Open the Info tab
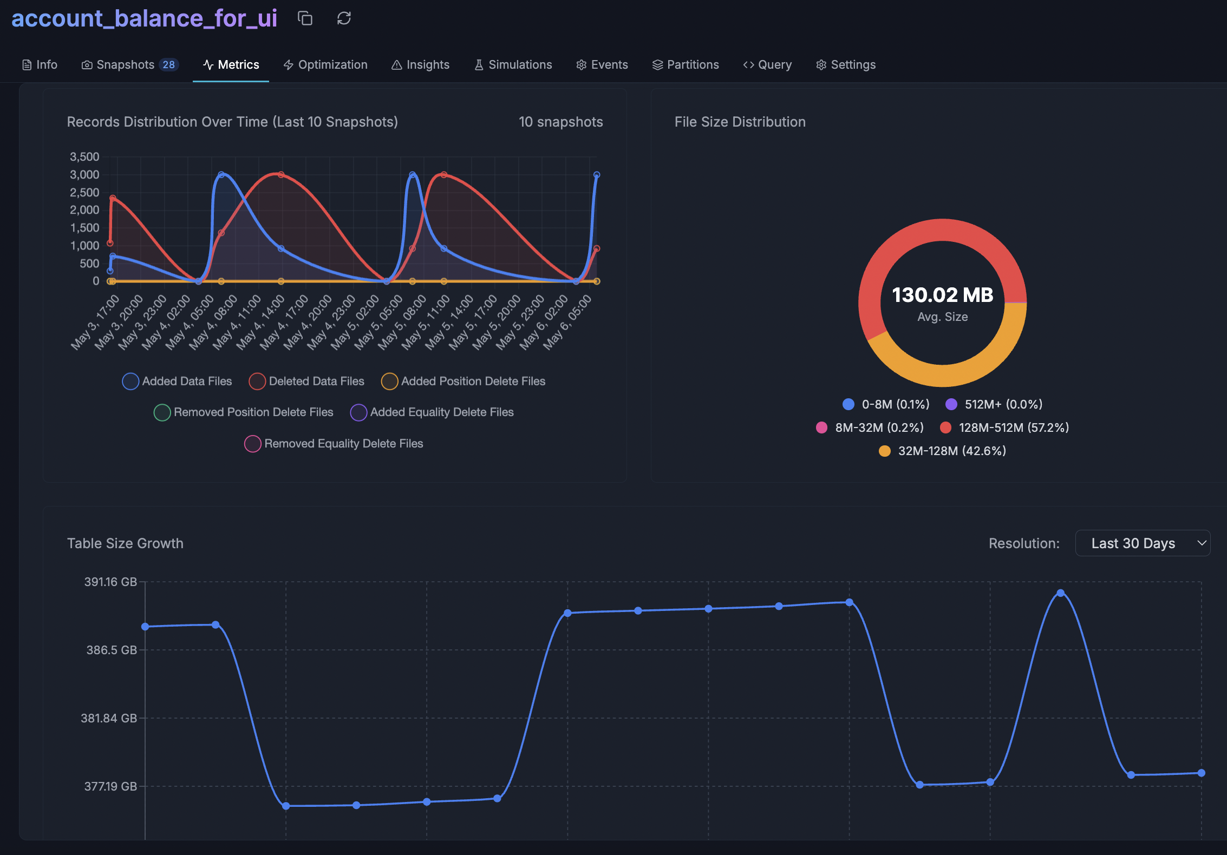1227x855 pixels. (x=40, y=65)
